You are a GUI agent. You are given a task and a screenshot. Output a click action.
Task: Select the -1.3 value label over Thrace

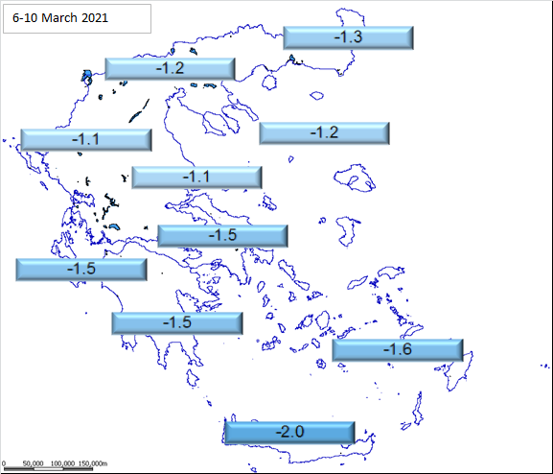349,37
